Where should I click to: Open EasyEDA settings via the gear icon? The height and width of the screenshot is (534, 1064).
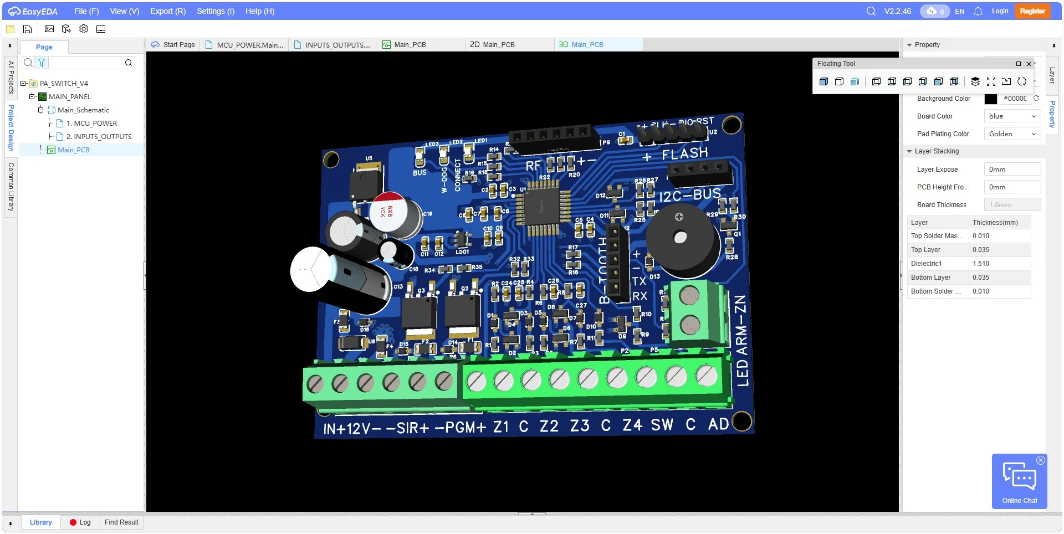coord(84,29)
